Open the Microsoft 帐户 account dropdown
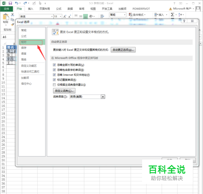Image resolution: width=203 pixels, height=194 pixels. coord(193,9)
